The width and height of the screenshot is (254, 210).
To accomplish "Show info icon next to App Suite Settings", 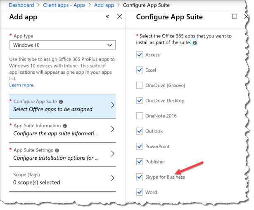I will tap(57, 150).
